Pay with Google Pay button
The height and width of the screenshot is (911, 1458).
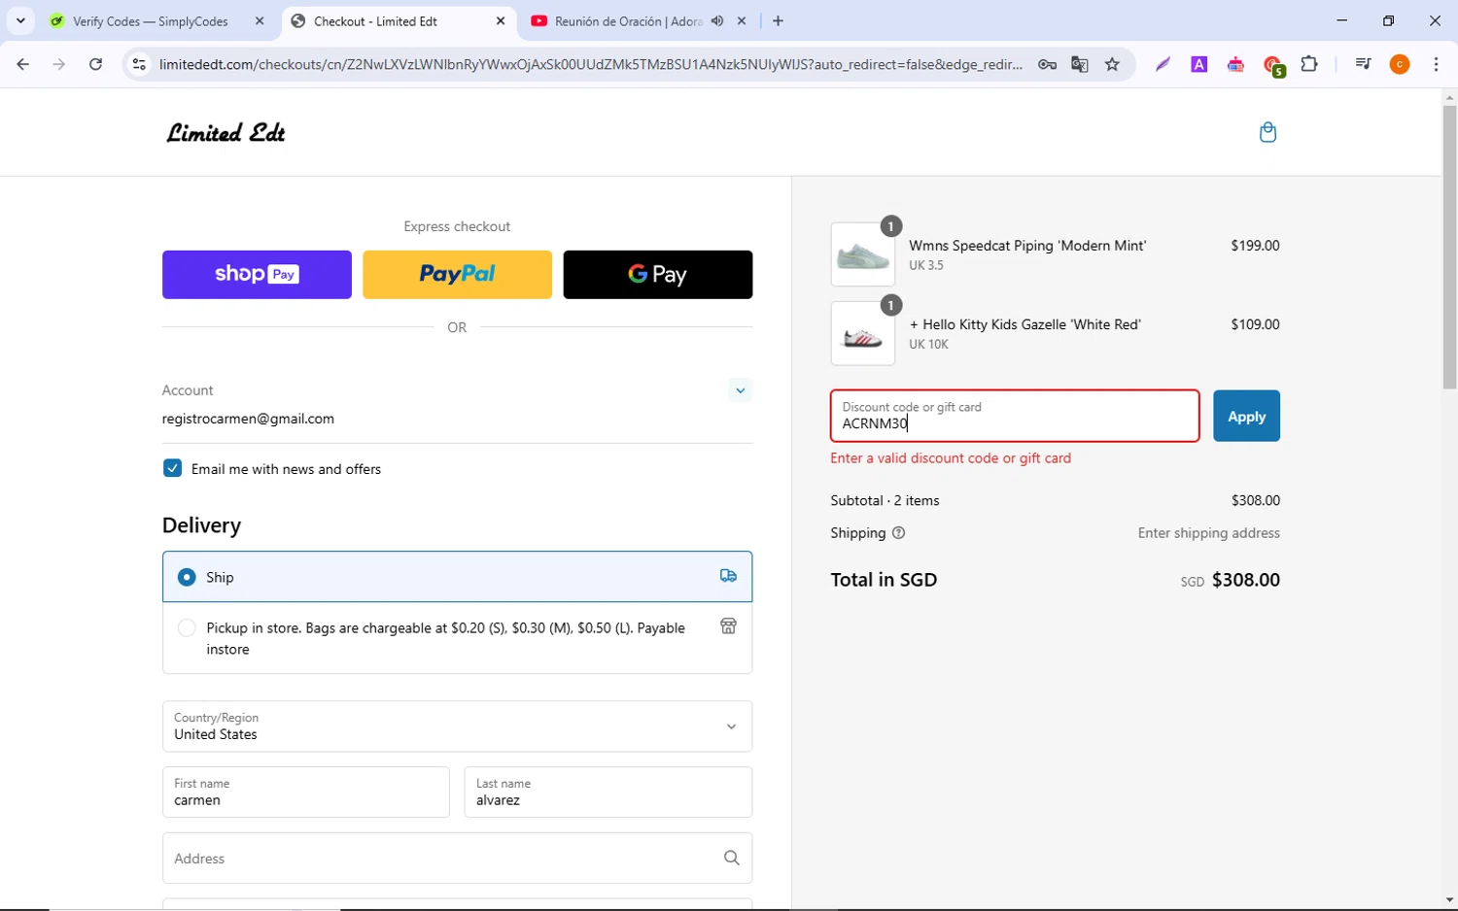(658, 275)
